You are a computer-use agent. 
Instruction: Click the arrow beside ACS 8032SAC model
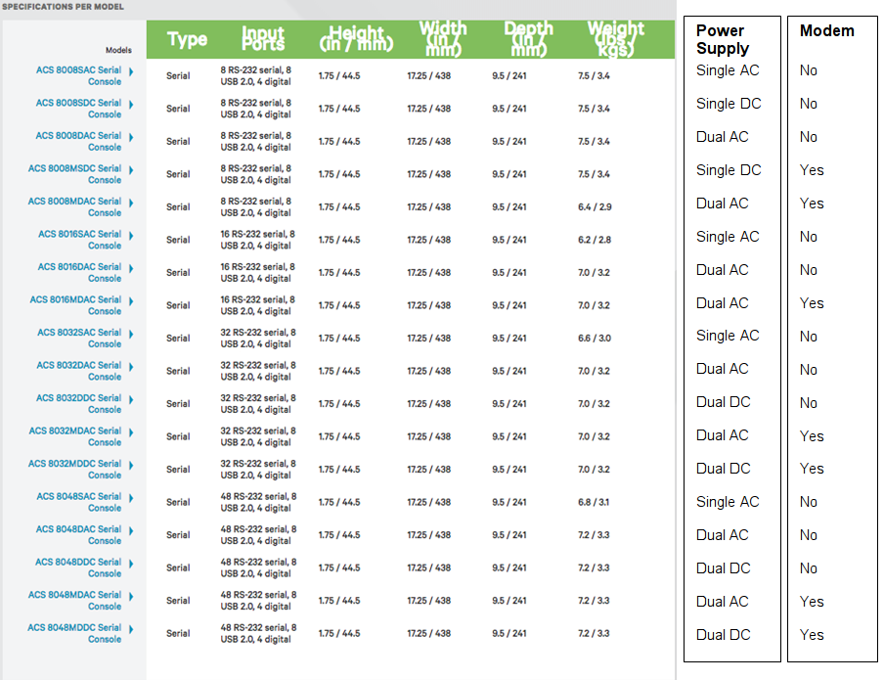(x=130, y=334)
